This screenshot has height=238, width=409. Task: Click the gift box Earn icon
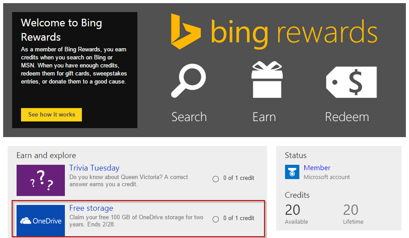click(x=267, y=79)
